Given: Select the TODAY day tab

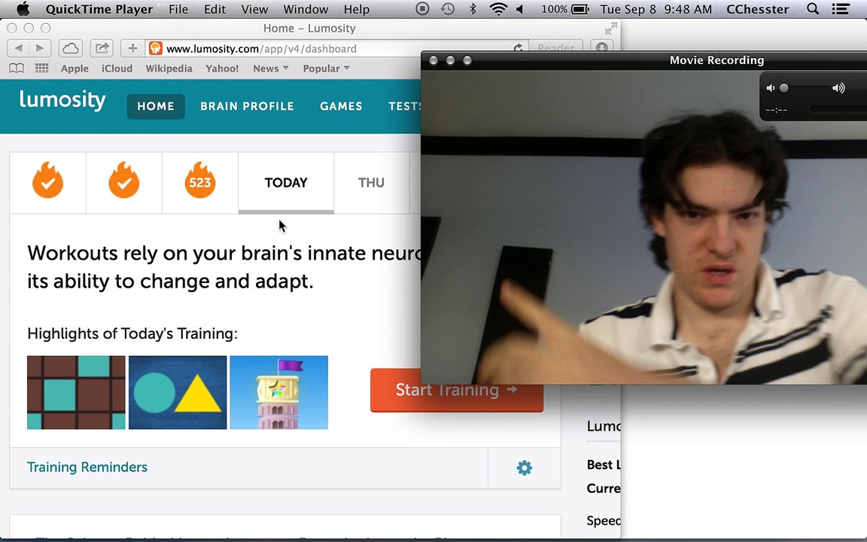Looking at the screenshot, I should (x=286, y=182).
